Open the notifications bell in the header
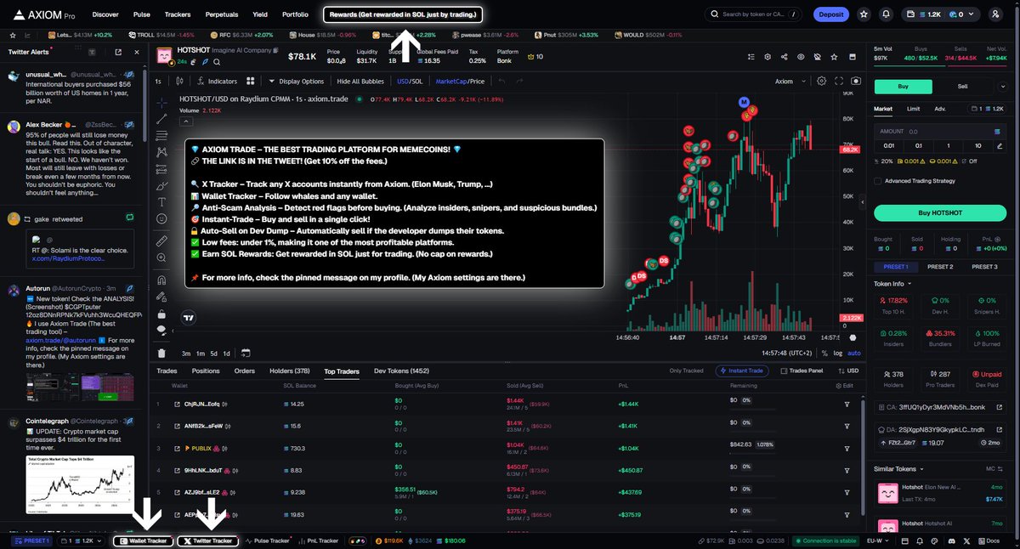1020x549 pixels. 887,14
